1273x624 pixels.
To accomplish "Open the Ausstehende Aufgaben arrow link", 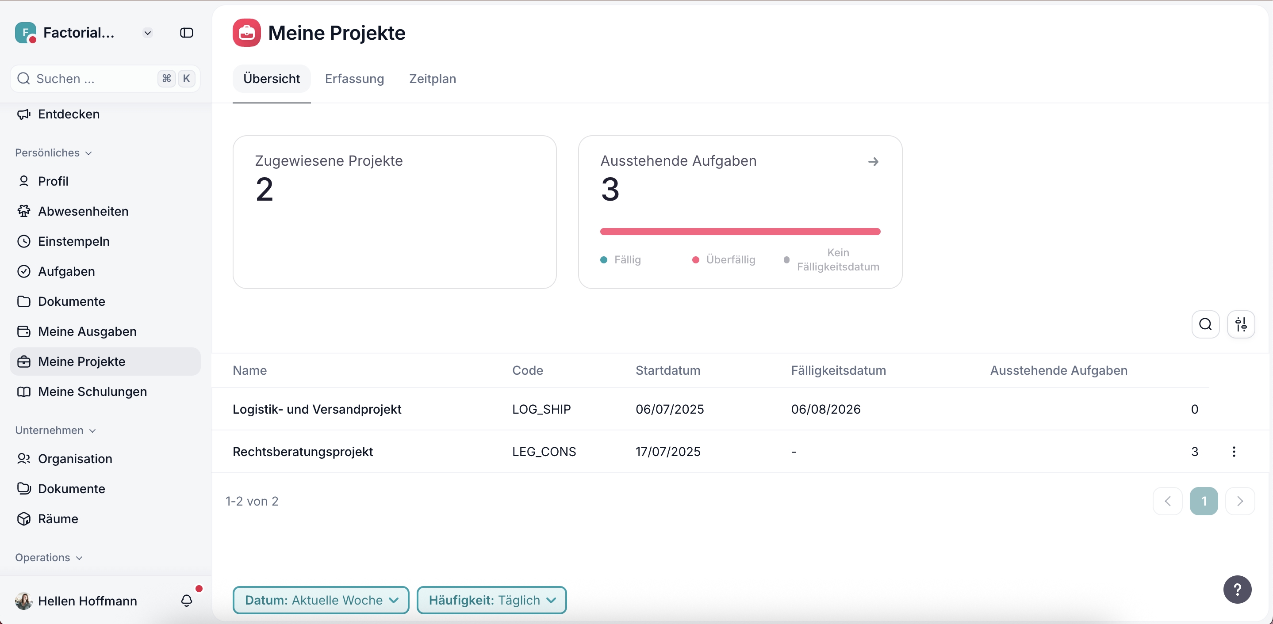I will pyautogui.click(x=873, y=162).
